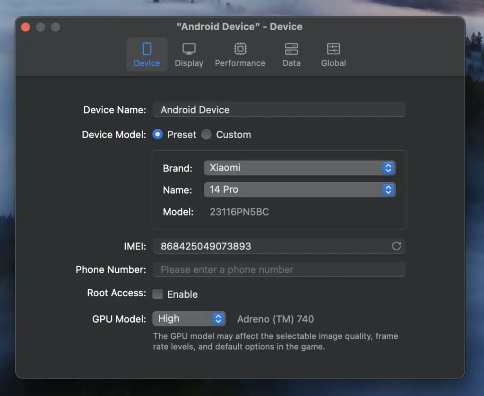Switch to the Performance tab label
The width and height of the screenshot is (484, 396).
(x=240, y=63)
